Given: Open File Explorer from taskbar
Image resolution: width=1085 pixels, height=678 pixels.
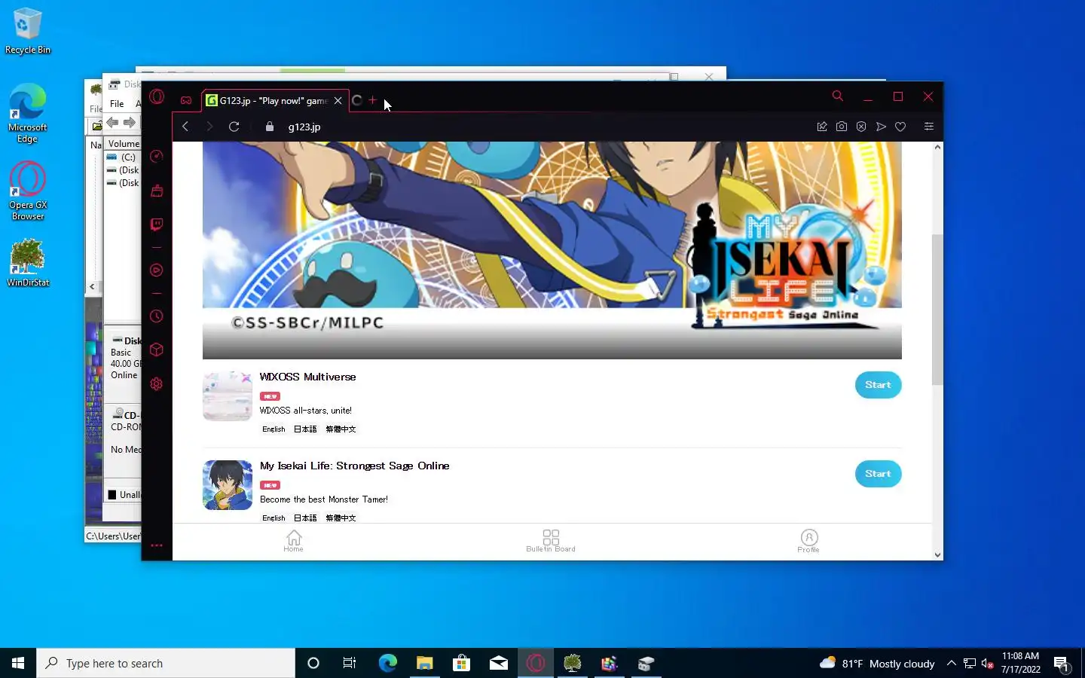Looking at the screenshot, I should pos(425,663).
